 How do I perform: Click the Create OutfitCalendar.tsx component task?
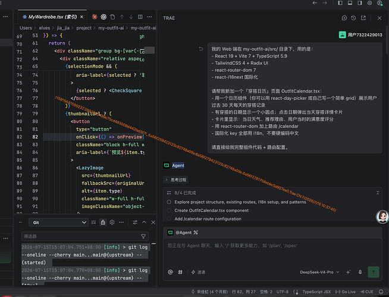click(211, 210)
